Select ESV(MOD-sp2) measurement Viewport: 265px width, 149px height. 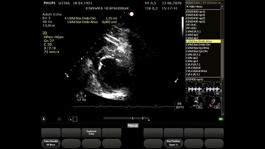coord(195,22)
